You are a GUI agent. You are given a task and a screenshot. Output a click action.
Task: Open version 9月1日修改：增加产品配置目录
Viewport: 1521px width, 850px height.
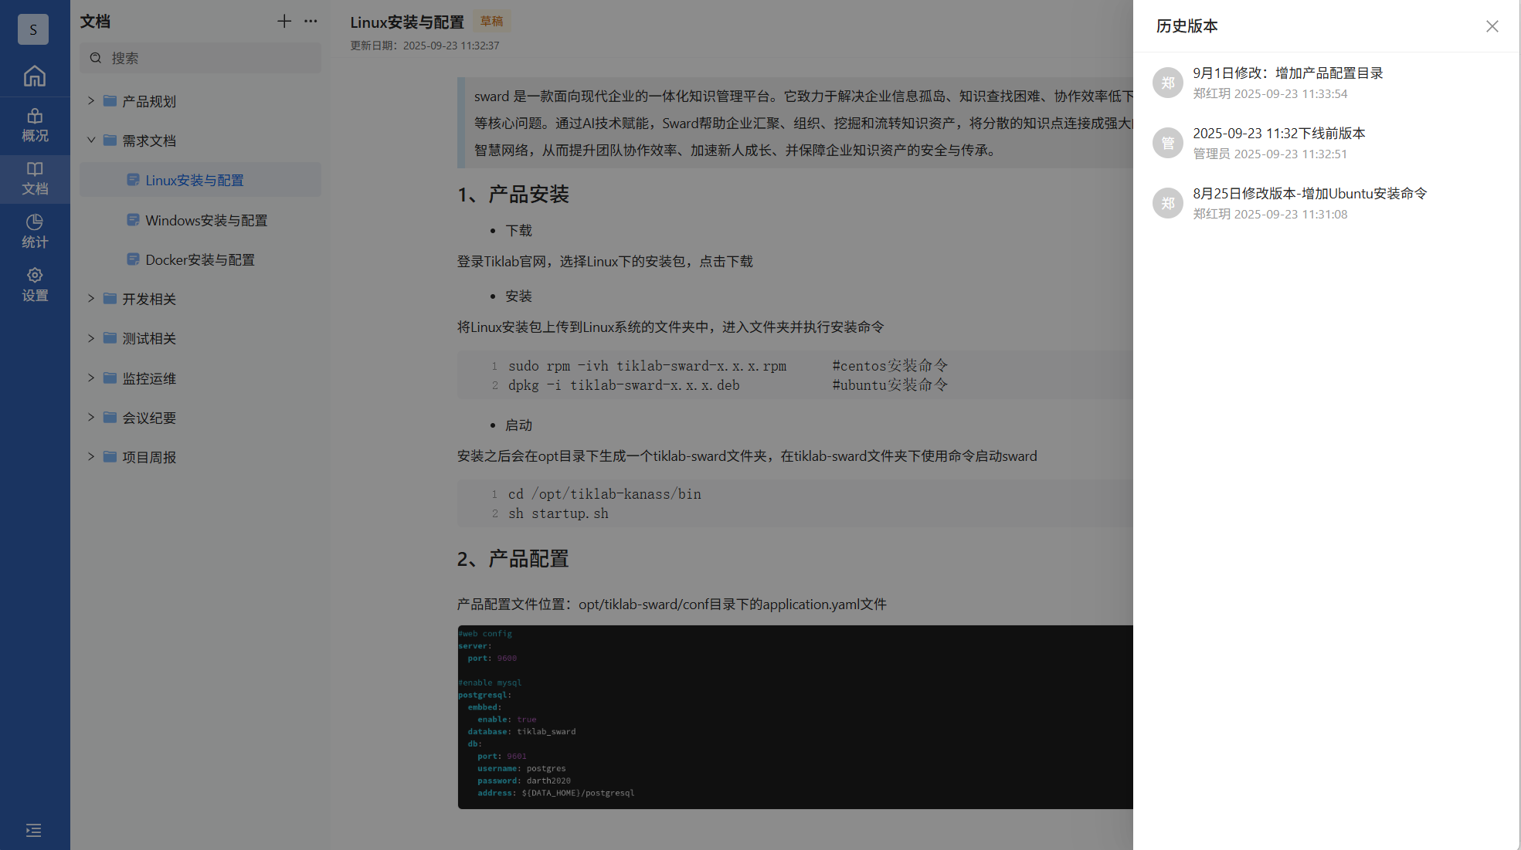[1288, 73]
